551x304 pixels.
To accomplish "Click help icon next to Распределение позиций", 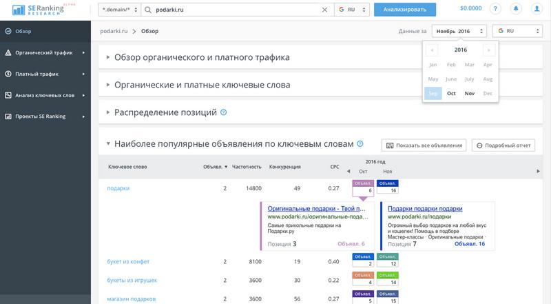I will tap(223, 112).
